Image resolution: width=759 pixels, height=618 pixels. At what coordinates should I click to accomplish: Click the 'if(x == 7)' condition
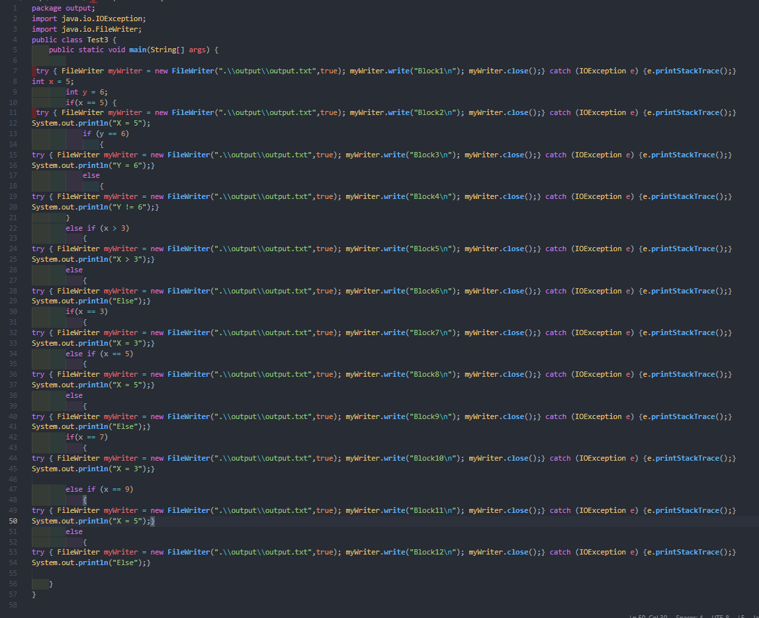[x=87, y=437]
